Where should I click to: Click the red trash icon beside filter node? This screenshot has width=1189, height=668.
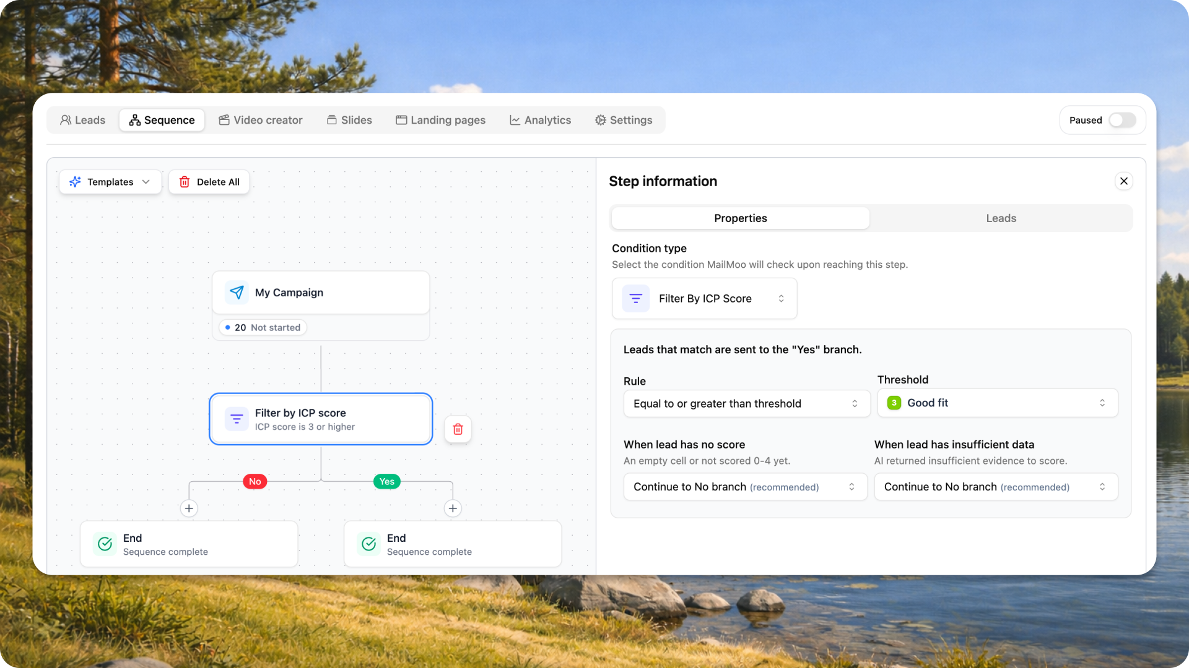pos(458,429)
